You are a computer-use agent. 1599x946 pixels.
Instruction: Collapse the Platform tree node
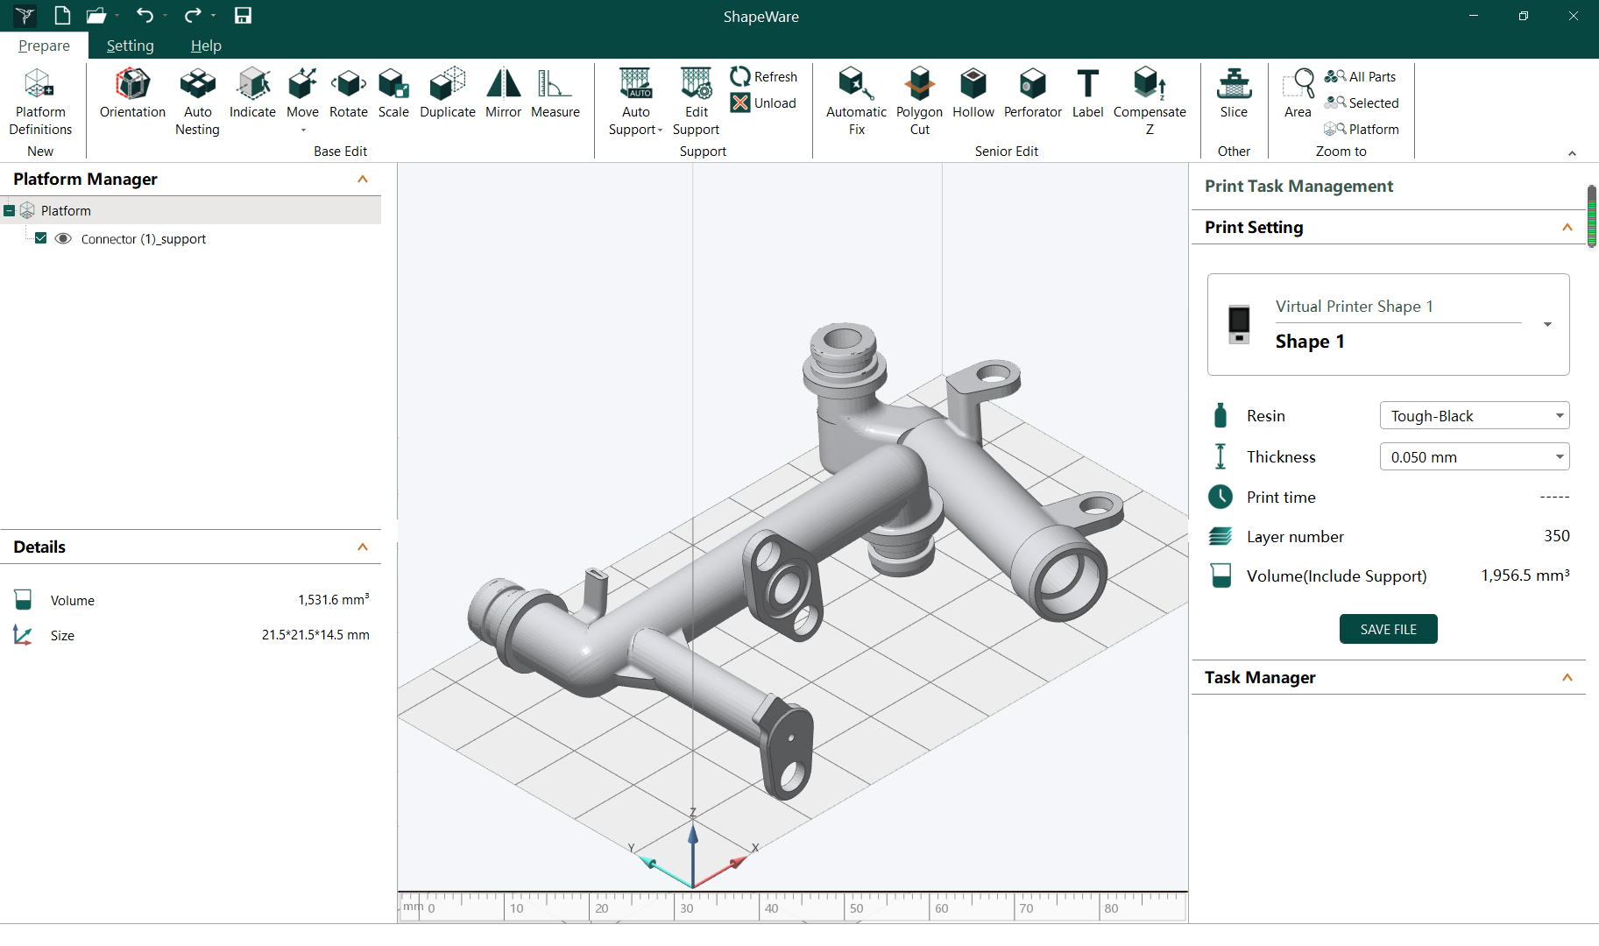pyautogui.click(x=9, y=209)
